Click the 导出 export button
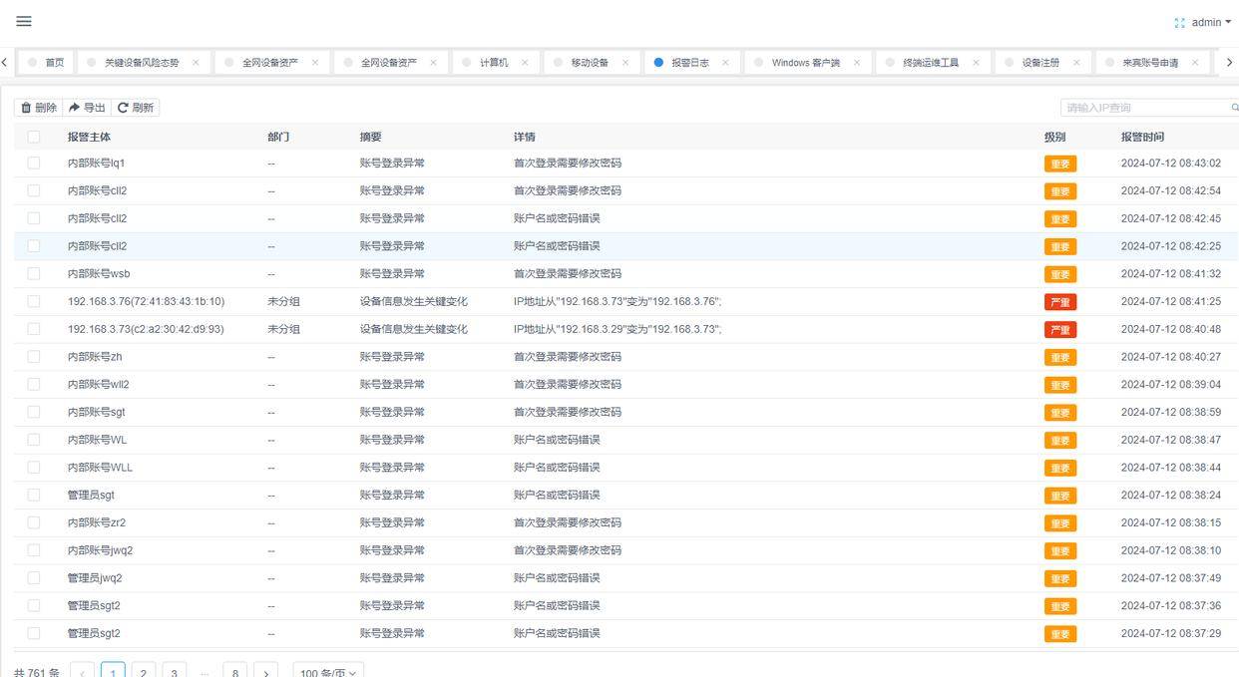This screenshot has width=1239, height=677. (87, 108)
